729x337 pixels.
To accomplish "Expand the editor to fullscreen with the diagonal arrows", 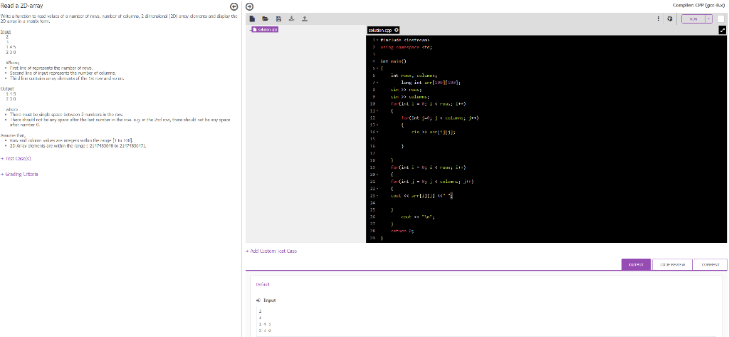I will (x=723, y=30).
